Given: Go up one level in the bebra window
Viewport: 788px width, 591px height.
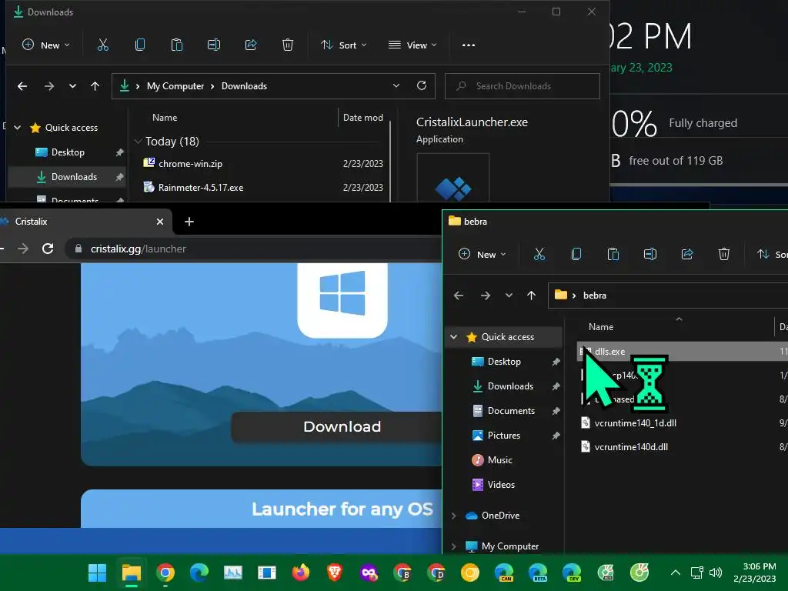Looking at the screenshot, I should (531, 295).
